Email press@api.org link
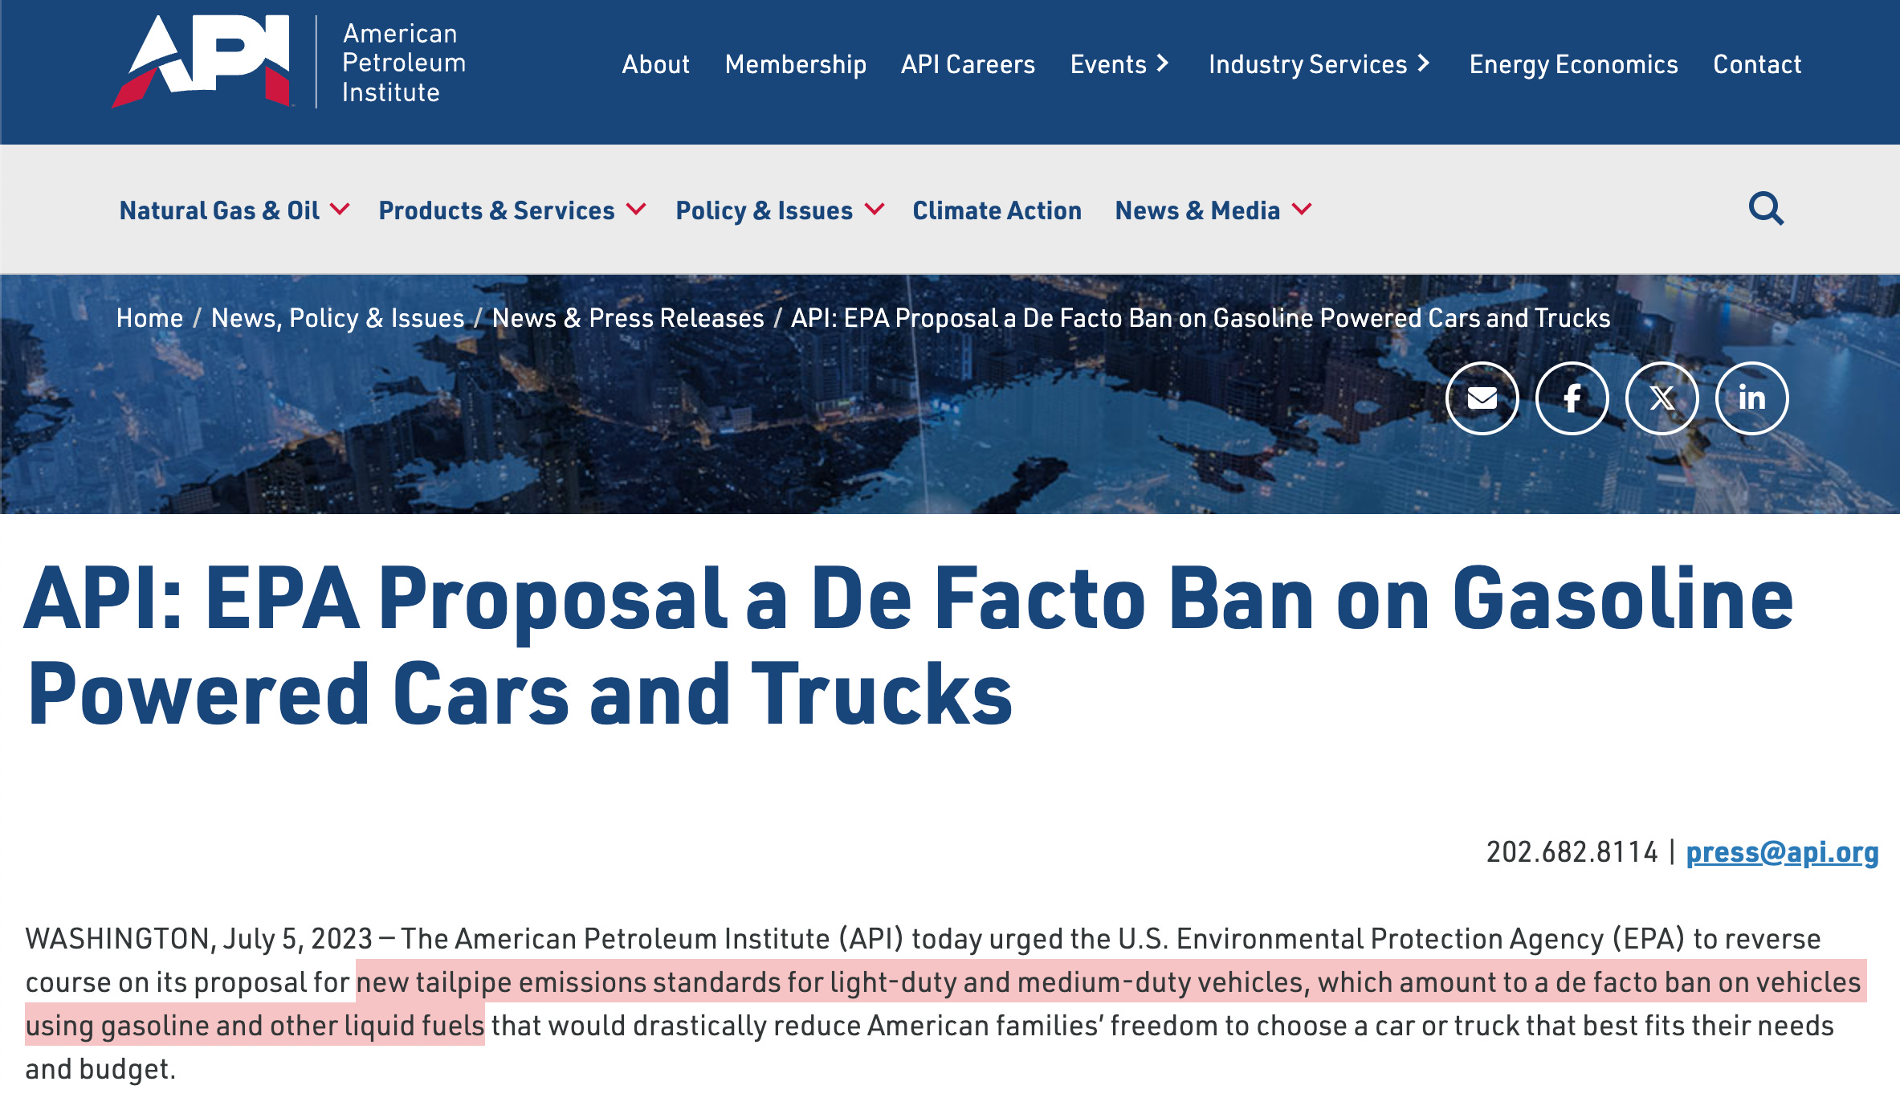Viewport: 1900px width, 1110px height. [x=1782, y=852]
